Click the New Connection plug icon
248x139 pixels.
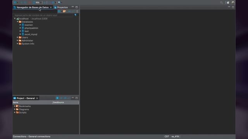[x=15, y=3]
